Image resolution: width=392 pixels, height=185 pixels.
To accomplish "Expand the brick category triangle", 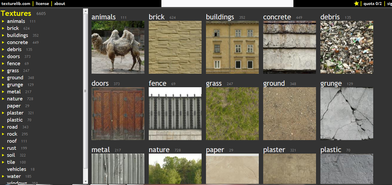I will tap(3, 28).
